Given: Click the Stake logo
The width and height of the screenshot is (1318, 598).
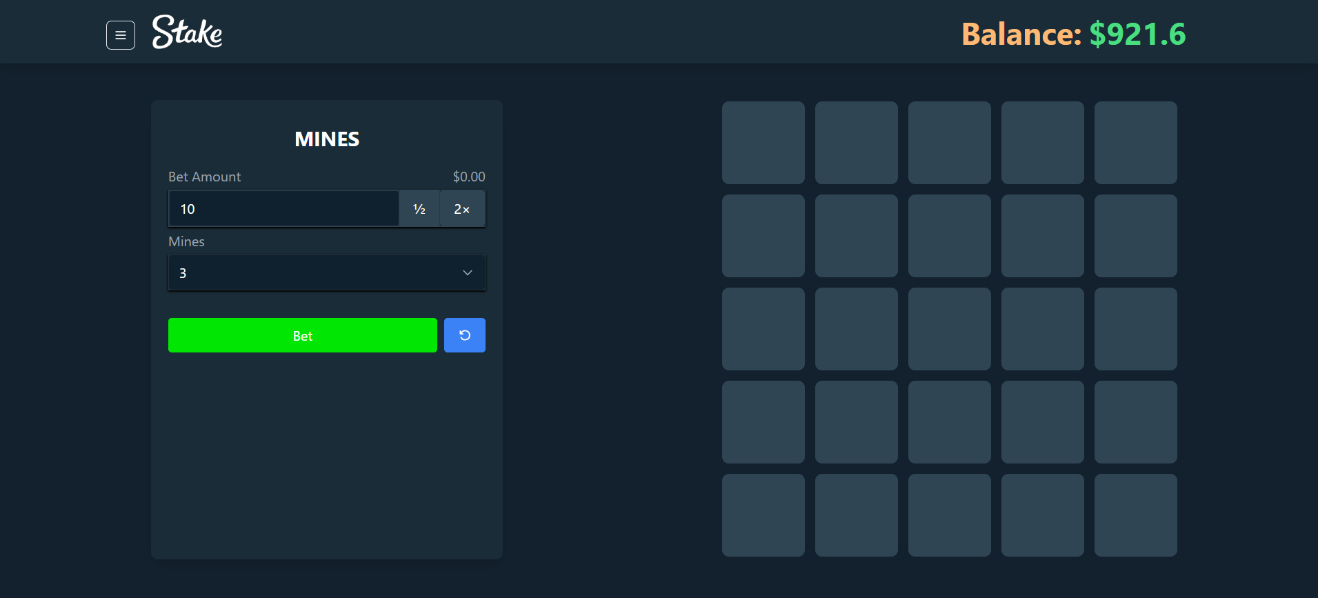Looking at the screenshot, I should pos(187,32).
